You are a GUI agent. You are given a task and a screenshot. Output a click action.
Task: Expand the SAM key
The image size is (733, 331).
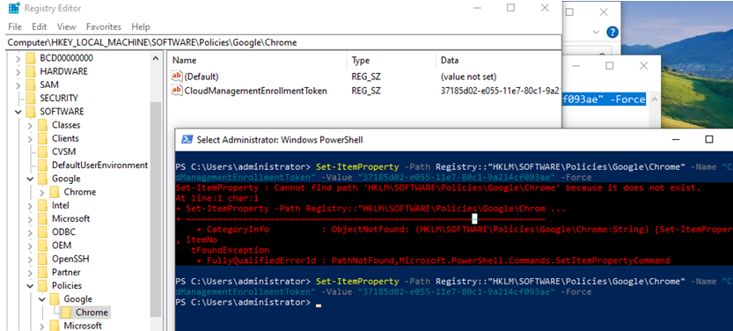pos(18,85)
